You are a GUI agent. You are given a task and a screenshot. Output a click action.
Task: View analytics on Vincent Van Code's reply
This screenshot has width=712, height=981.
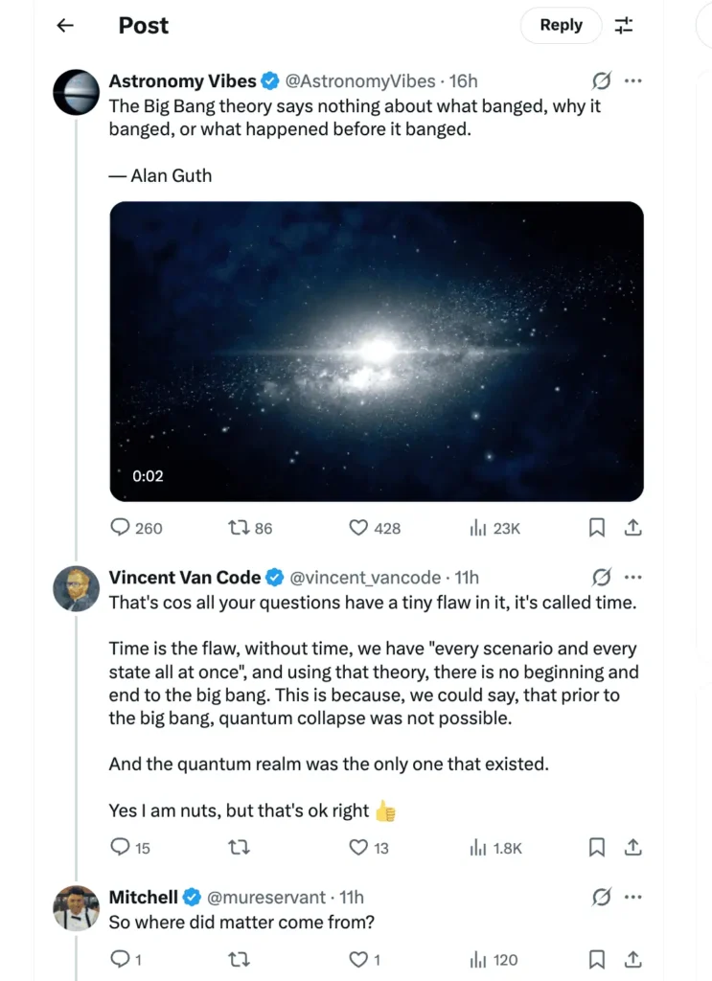pos(491,848)
